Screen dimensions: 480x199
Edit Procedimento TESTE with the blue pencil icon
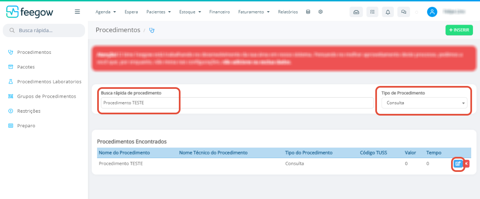pos(458,164)
